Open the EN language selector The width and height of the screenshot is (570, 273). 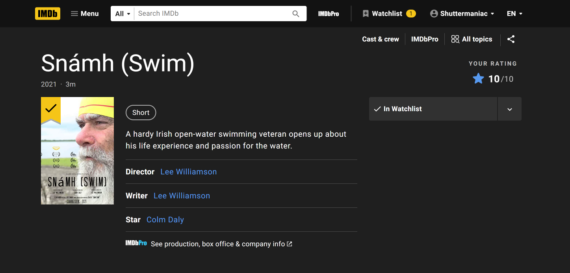pos(514,13)
